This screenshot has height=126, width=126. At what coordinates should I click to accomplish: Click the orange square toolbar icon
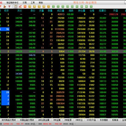(25, 6)
